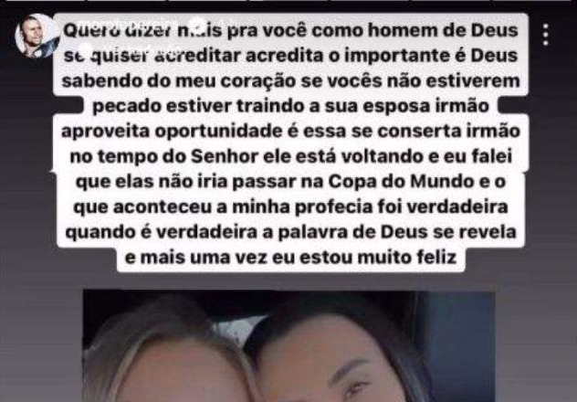Click the phrase 'no tempo do Senhor'
This screenshot has height=402, width=577.
pos(163,157)
